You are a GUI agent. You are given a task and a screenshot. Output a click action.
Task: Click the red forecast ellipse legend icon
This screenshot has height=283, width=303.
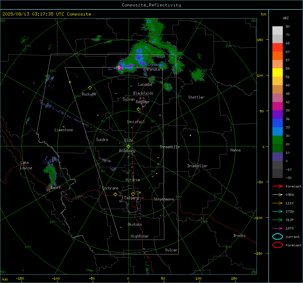click(x=277, y=245)
